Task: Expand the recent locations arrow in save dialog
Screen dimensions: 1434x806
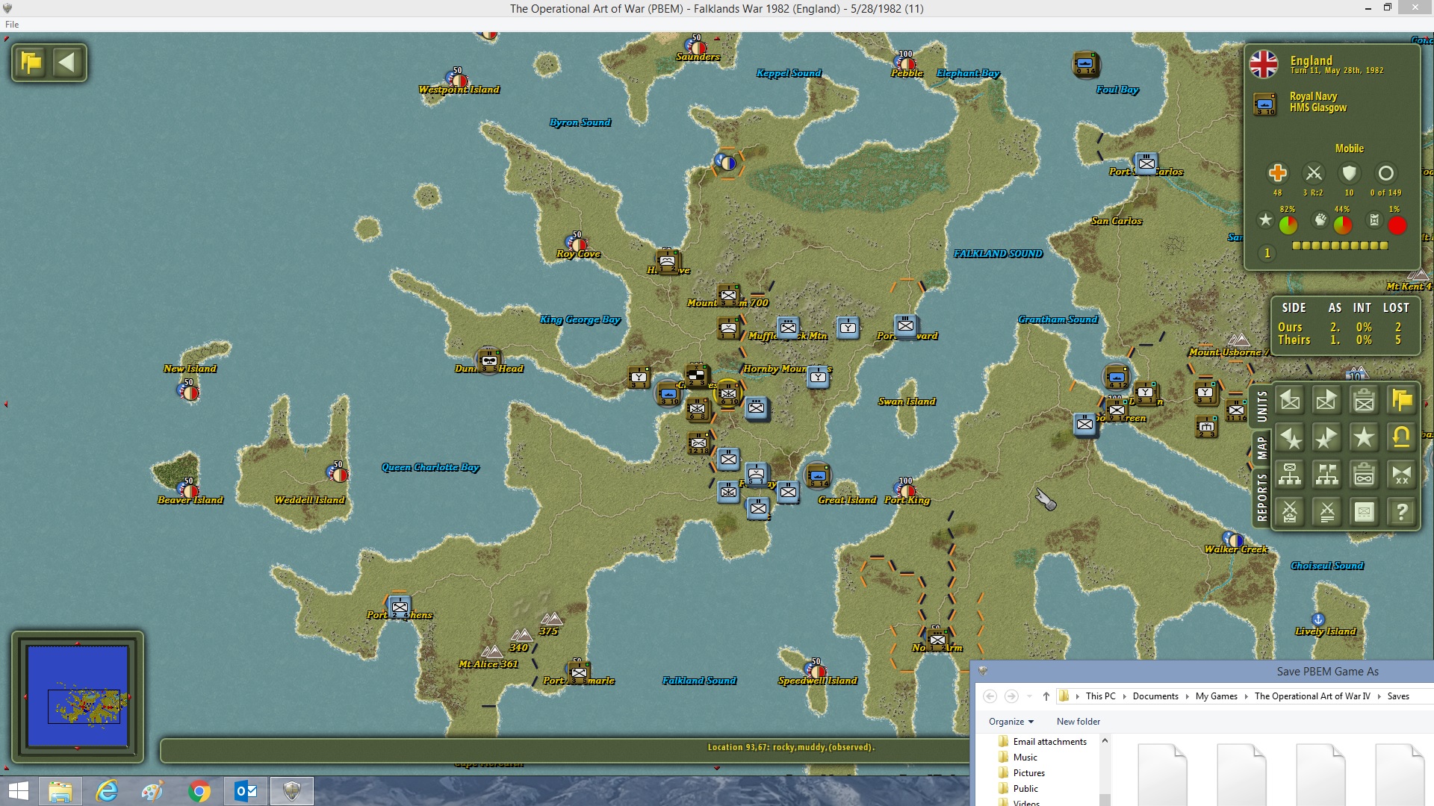Action: tap(1029, 696)
